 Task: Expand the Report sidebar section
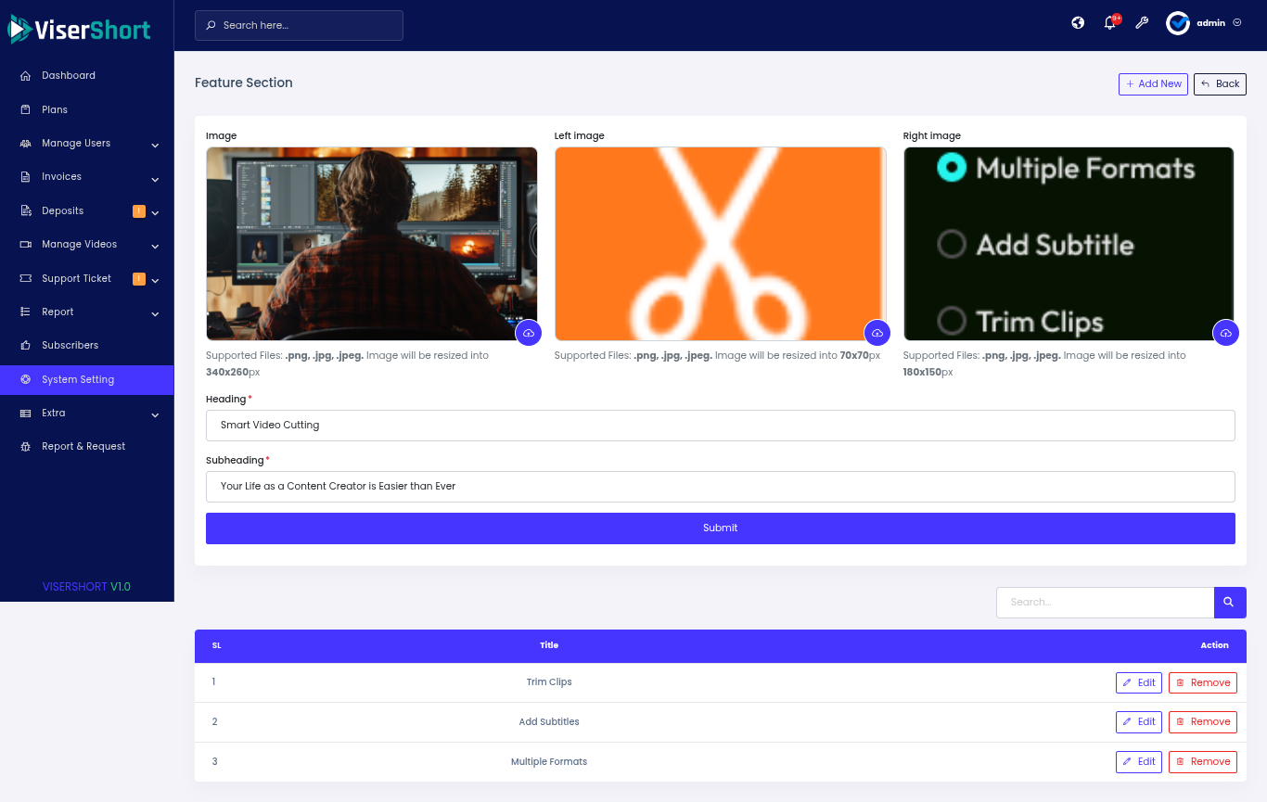pos(89,312)
